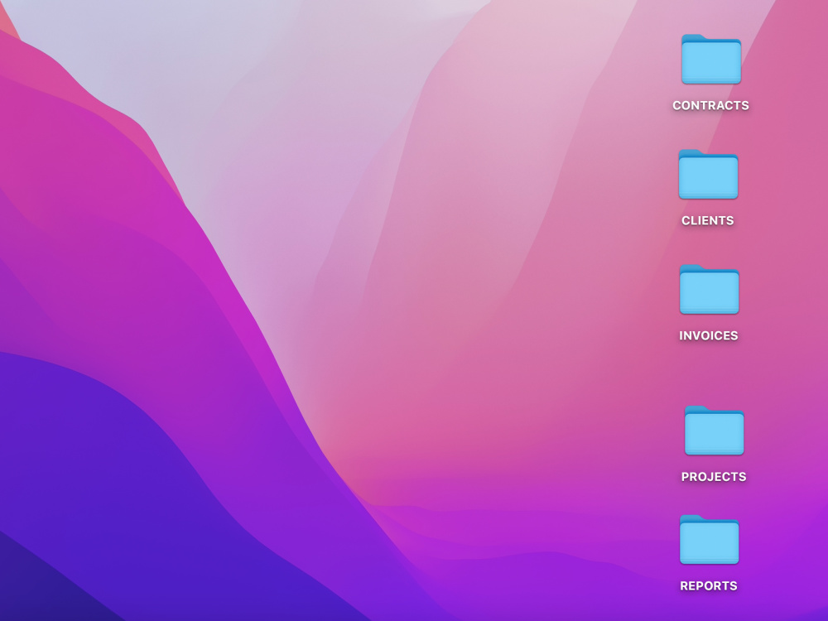Select the INVOICES folder icon
This screenshot has height=621, width=828.
tap(710, 289)
